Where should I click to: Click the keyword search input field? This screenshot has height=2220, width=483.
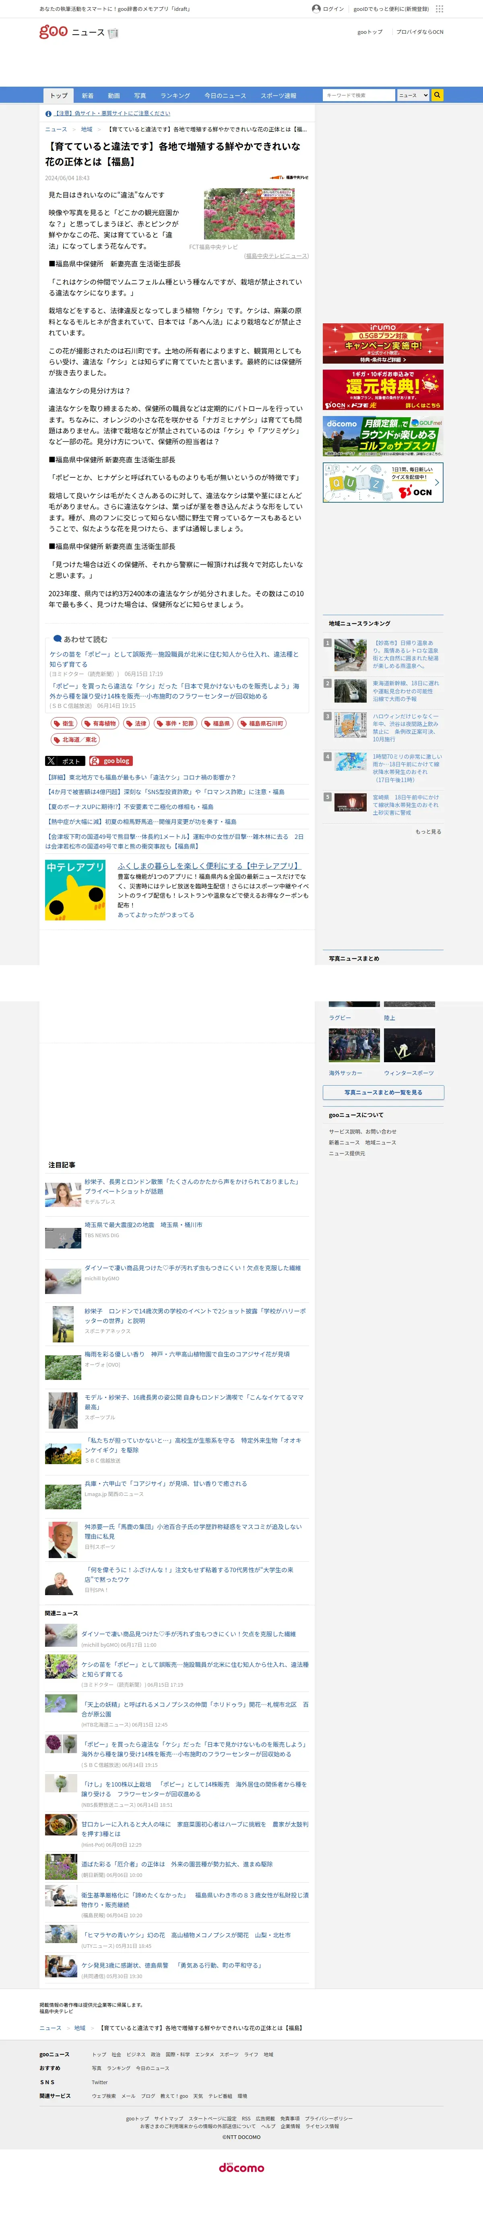[x=359, y=95]
